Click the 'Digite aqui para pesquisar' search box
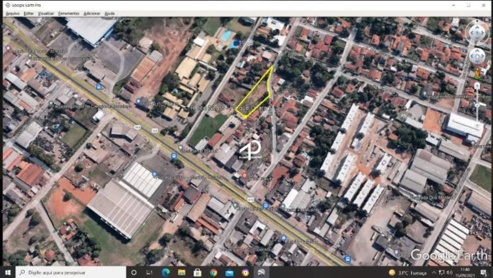The image size is (493, 278). pyautogui.click(x=70, y=273)
